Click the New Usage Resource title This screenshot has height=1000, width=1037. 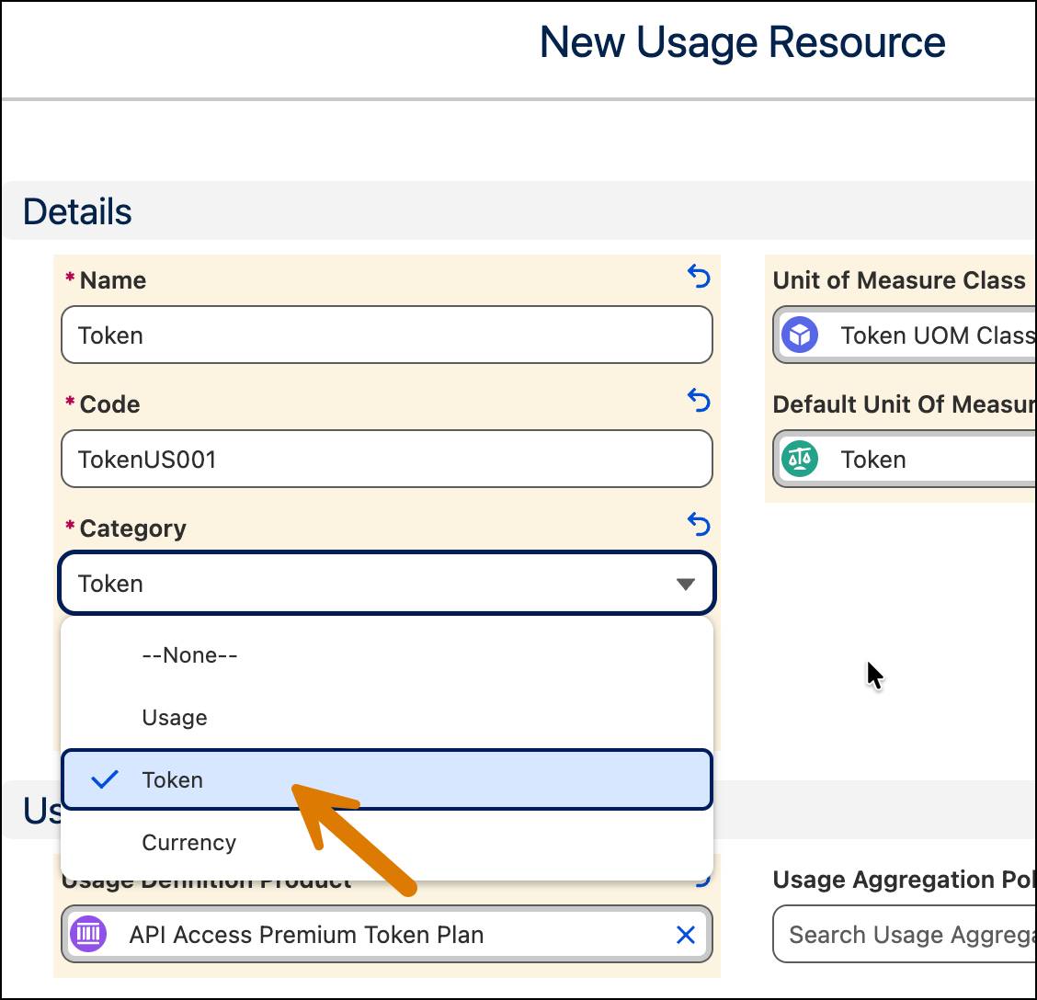click(x=742, y=43)
